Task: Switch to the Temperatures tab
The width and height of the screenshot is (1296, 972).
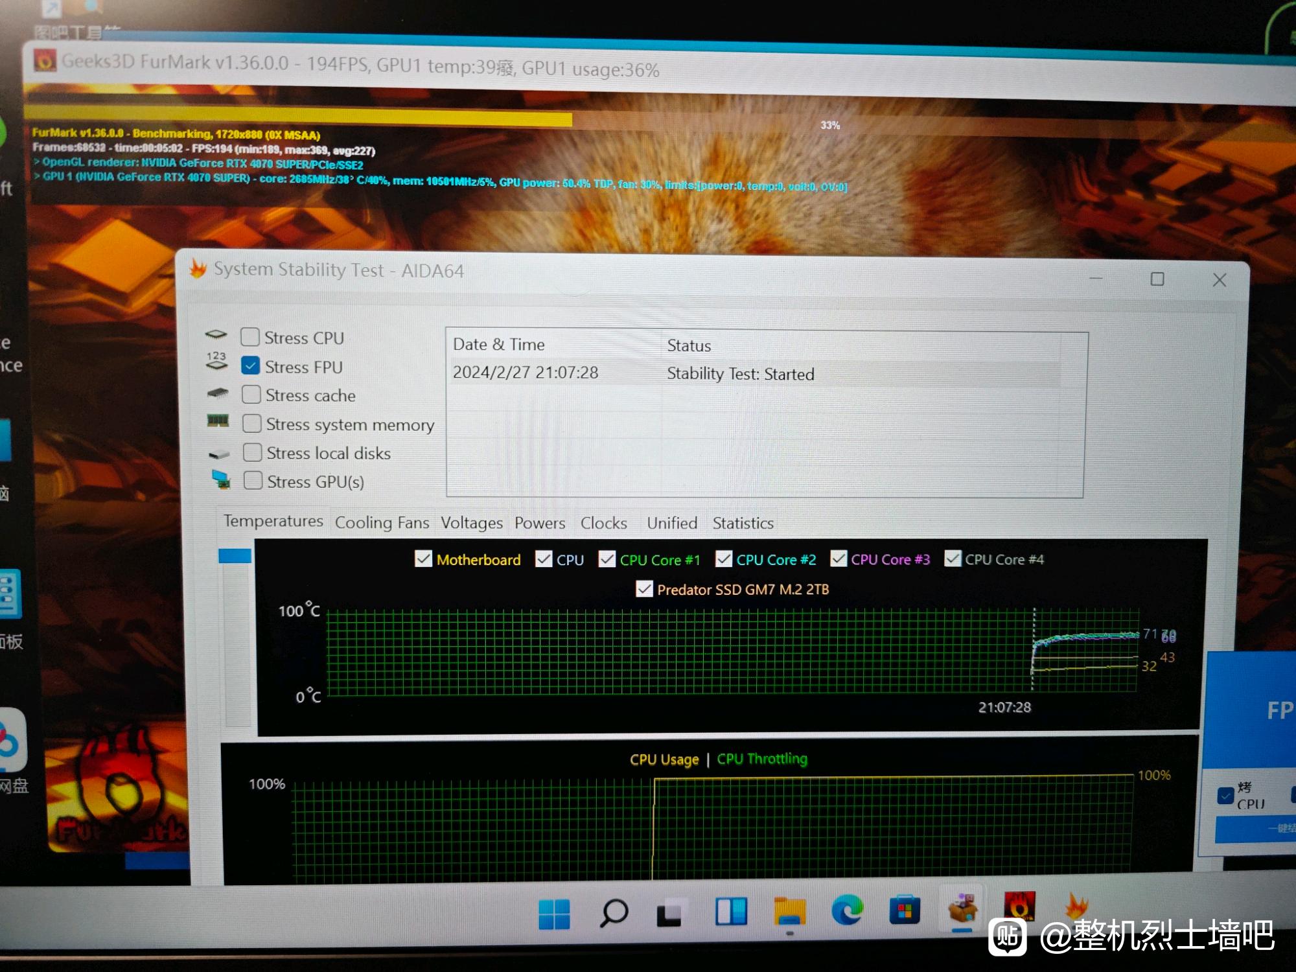Action: pyautogui.click(x=273, y=521)
